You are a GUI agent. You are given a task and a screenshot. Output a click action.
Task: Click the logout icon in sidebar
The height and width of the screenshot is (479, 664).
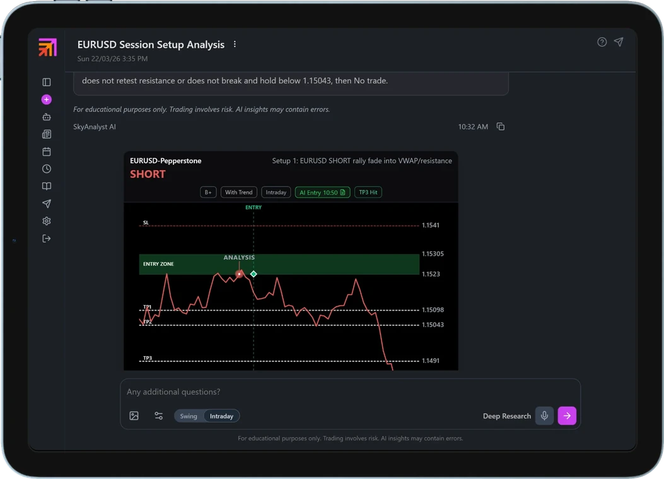point(47,239)
